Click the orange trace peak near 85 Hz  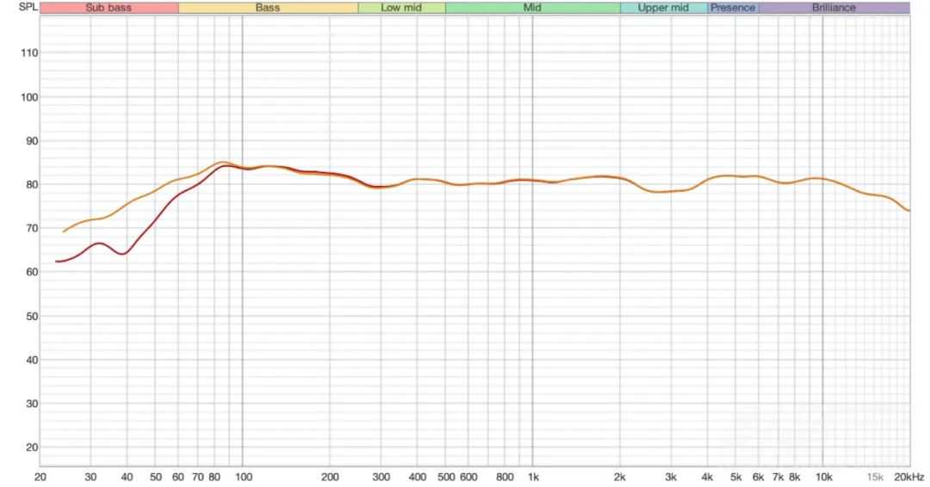coord(222,162)
